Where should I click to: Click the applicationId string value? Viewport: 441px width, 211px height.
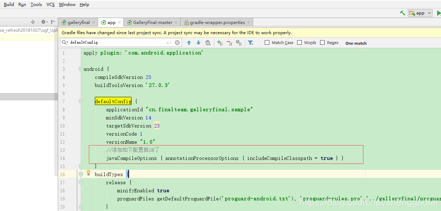click(x=199, y=110)
